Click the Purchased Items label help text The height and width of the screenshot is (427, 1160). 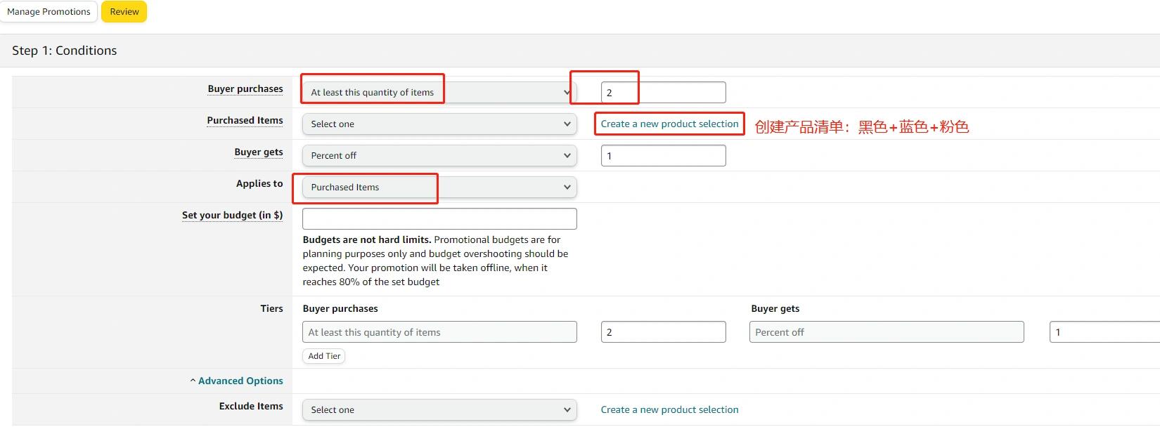click(x=245, y=120)
